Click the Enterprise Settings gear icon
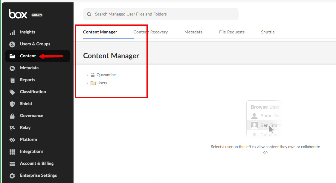 pos(12,176)
